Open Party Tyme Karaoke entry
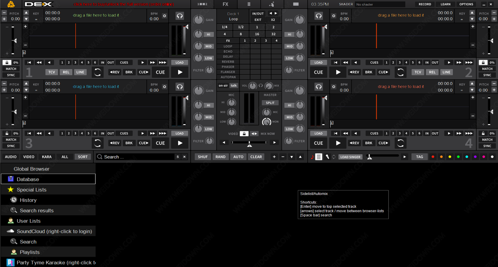This screenshot has width=498, height=267. tap(48, 262)
